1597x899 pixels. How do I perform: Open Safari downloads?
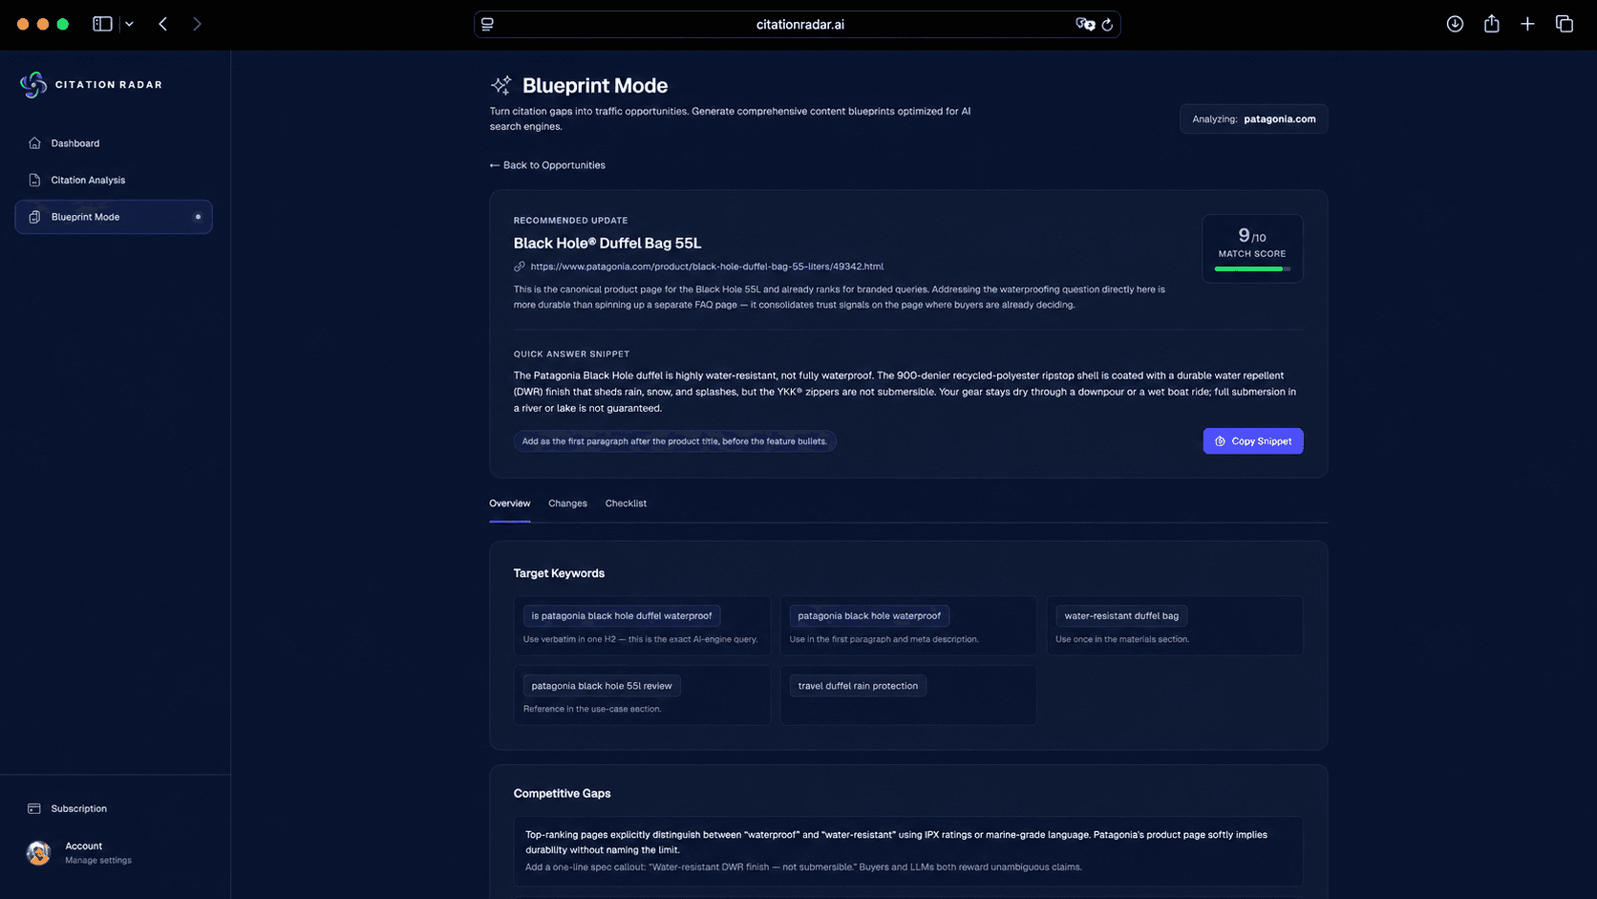point(1455,24)
